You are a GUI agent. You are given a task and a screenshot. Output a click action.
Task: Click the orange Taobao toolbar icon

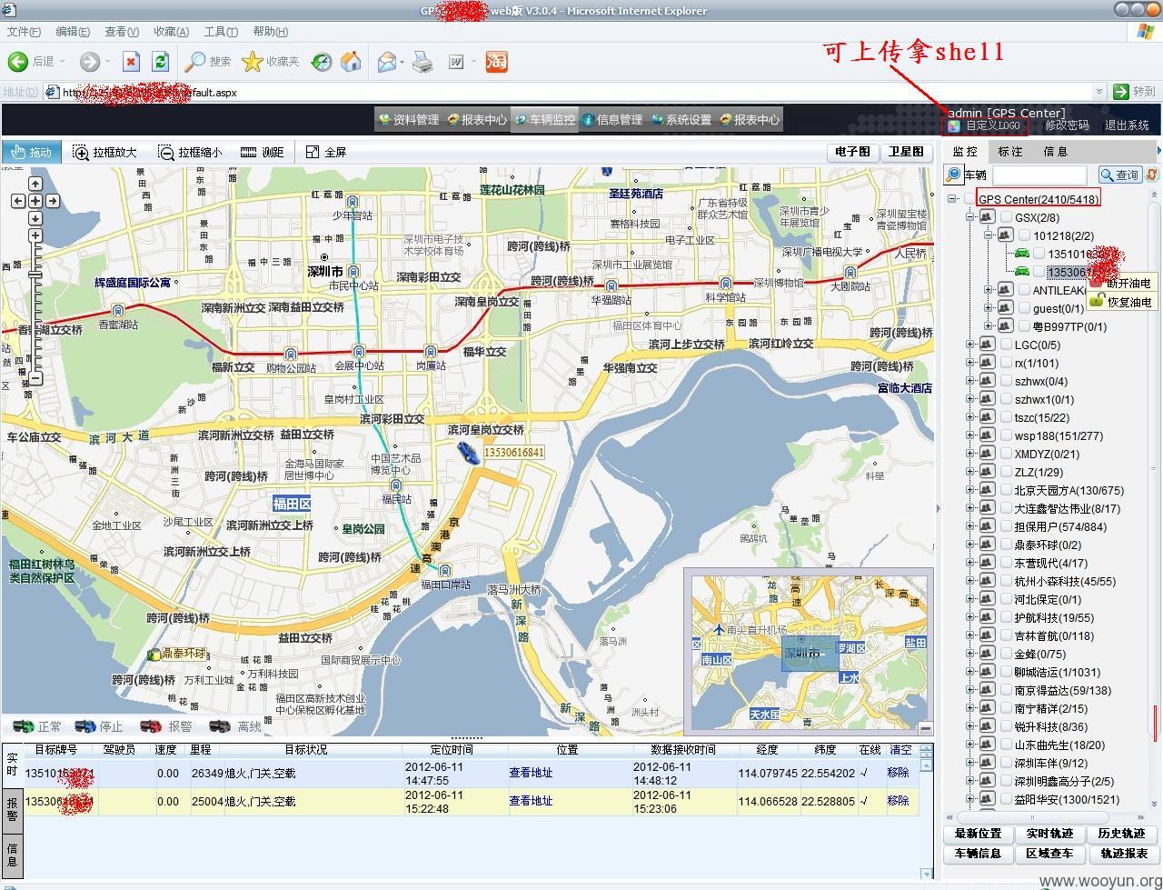click(x=496, y=62)
